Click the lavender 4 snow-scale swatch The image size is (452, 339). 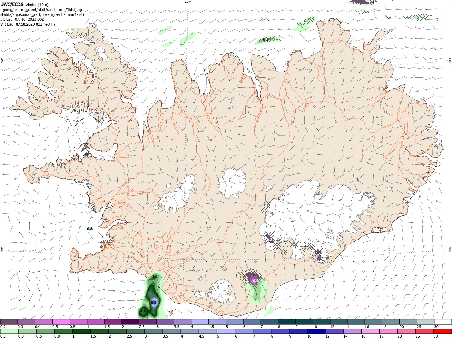tap(200, 322)
